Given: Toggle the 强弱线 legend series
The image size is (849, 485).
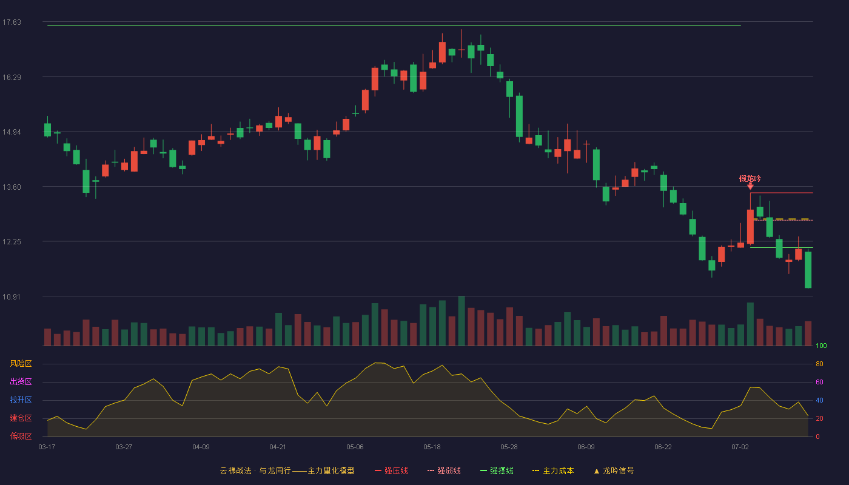Looking at the screenshot, I should 444,471.
